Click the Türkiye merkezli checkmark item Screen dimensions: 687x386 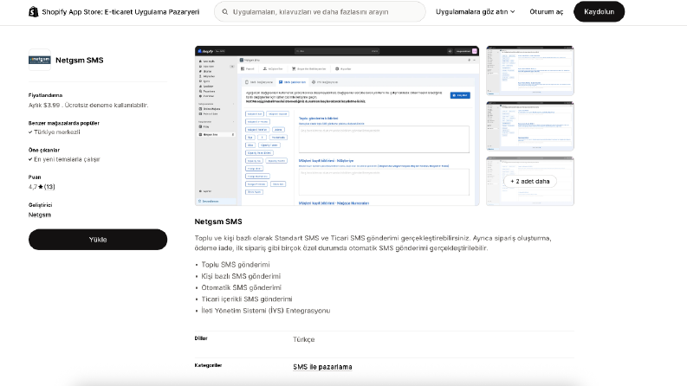[x=55, y=132]
